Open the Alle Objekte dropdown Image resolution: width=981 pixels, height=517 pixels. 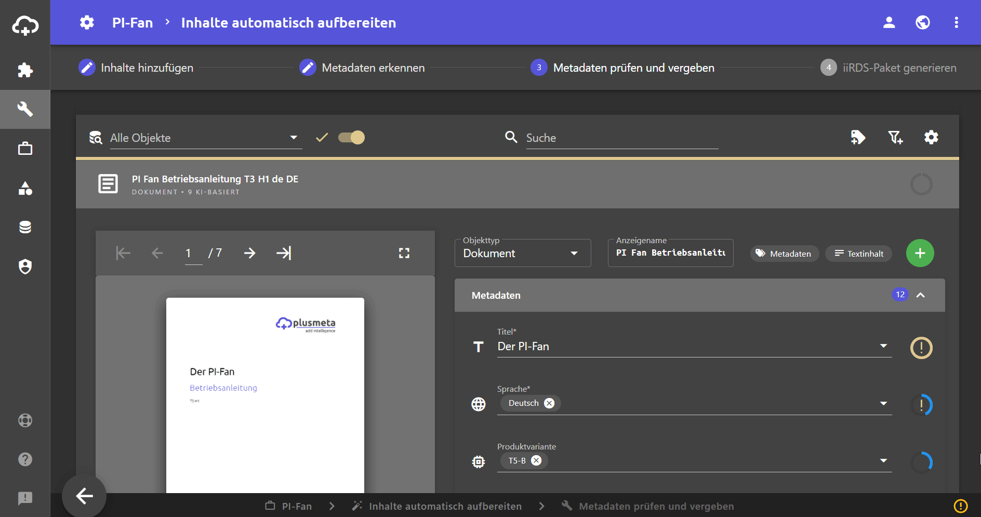pos(206,138)
